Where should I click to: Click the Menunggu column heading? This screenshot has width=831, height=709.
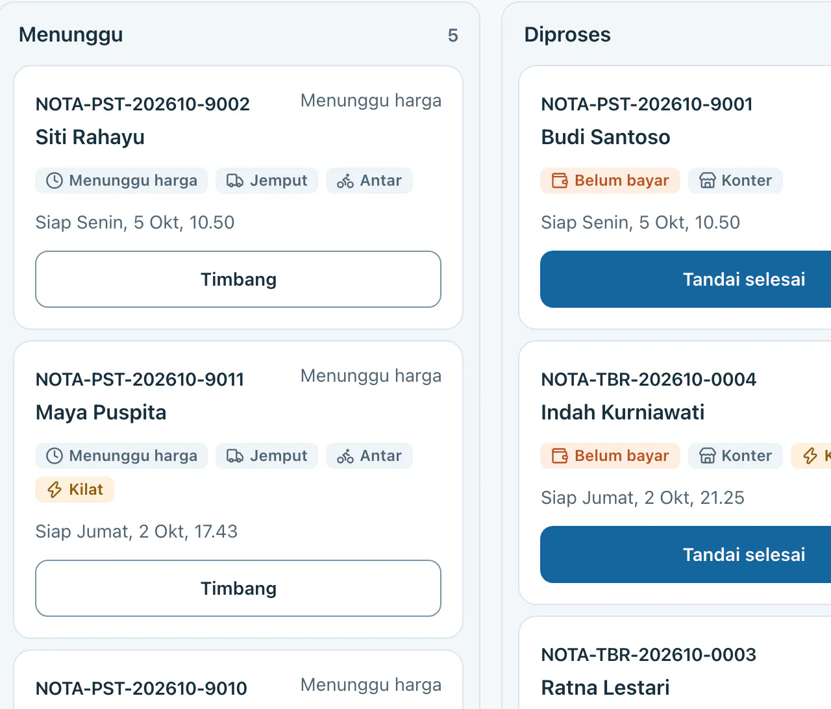pos(71,34)
